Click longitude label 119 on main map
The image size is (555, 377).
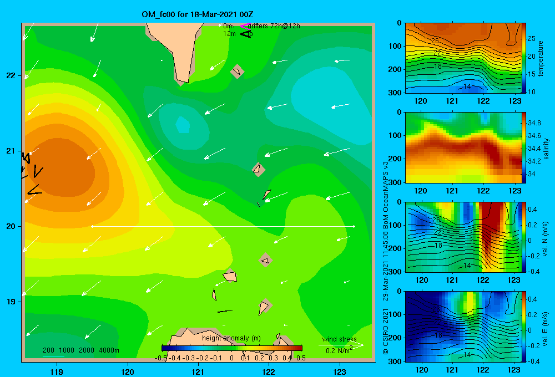click(57, 371)
